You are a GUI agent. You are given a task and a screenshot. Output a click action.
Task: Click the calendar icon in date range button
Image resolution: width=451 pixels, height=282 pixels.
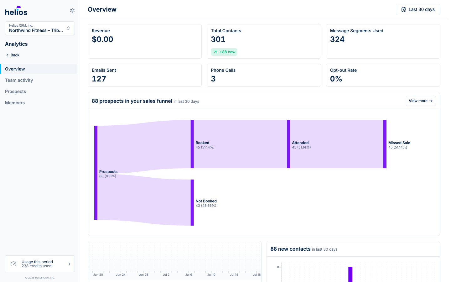point(404,9)
